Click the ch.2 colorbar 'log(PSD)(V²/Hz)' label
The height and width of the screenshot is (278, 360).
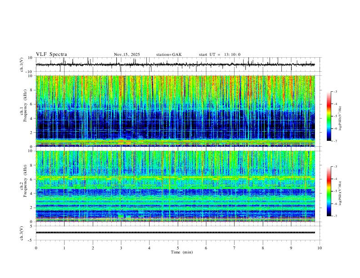pos(340,193)
